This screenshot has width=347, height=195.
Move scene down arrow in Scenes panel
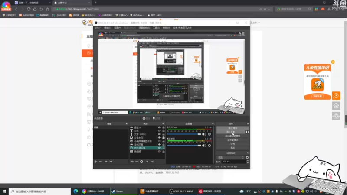click(111, 162)
